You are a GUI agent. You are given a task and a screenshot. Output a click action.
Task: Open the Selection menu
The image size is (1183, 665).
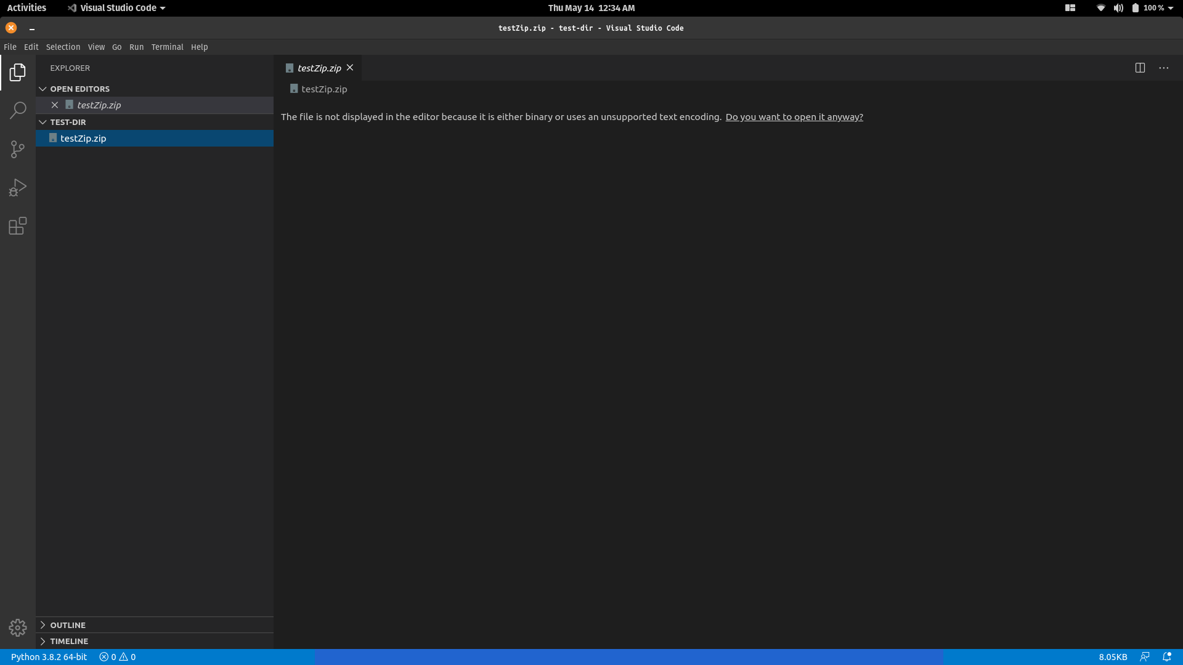pyautogui.click(x=63, y=47)
